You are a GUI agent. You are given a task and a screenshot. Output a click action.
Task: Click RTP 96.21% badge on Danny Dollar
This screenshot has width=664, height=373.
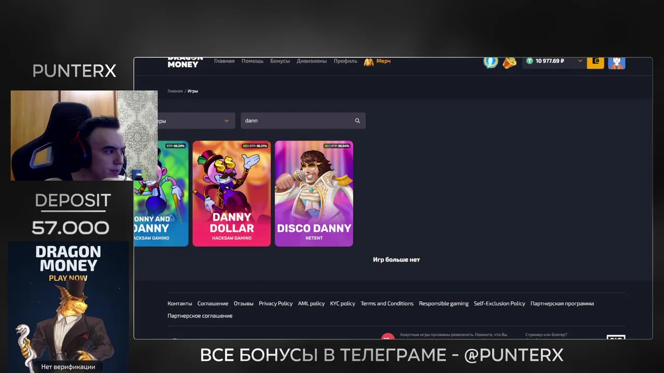click(255, 146)
